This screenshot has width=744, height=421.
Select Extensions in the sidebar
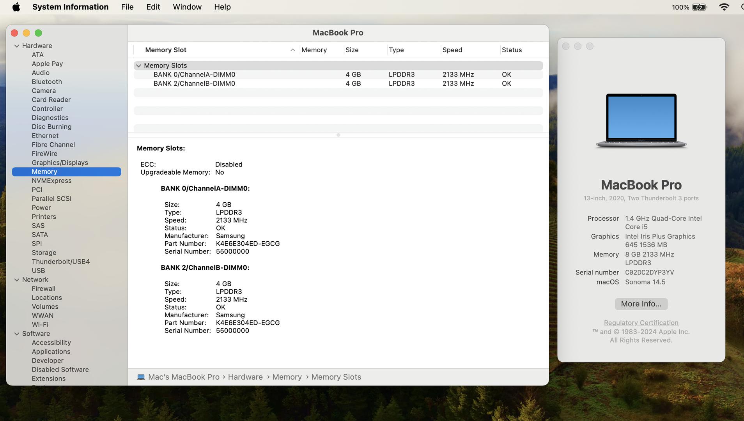tap(49, 379)
